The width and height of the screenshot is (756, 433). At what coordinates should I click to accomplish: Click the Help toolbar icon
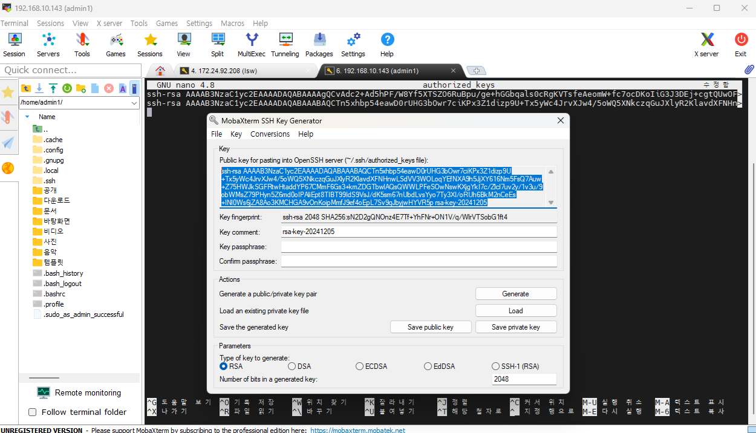(387, 45)
